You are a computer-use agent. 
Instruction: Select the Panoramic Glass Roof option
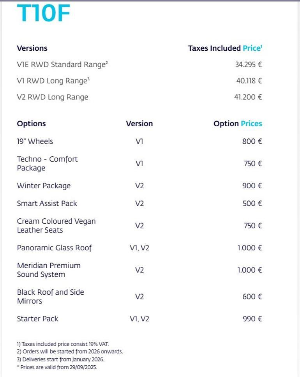click(x=54, y=248)
